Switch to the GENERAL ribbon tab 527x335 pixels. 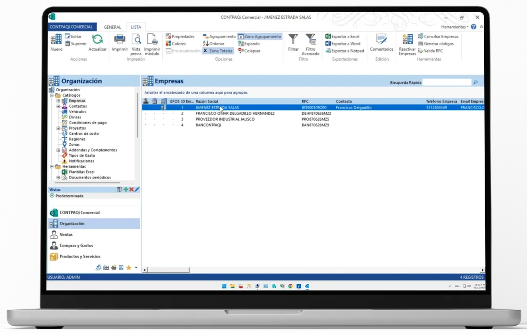click(112, 27)
